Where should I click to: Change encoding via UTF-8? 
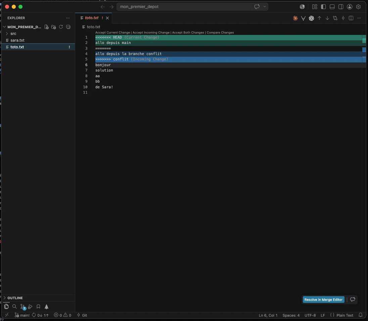310,315
